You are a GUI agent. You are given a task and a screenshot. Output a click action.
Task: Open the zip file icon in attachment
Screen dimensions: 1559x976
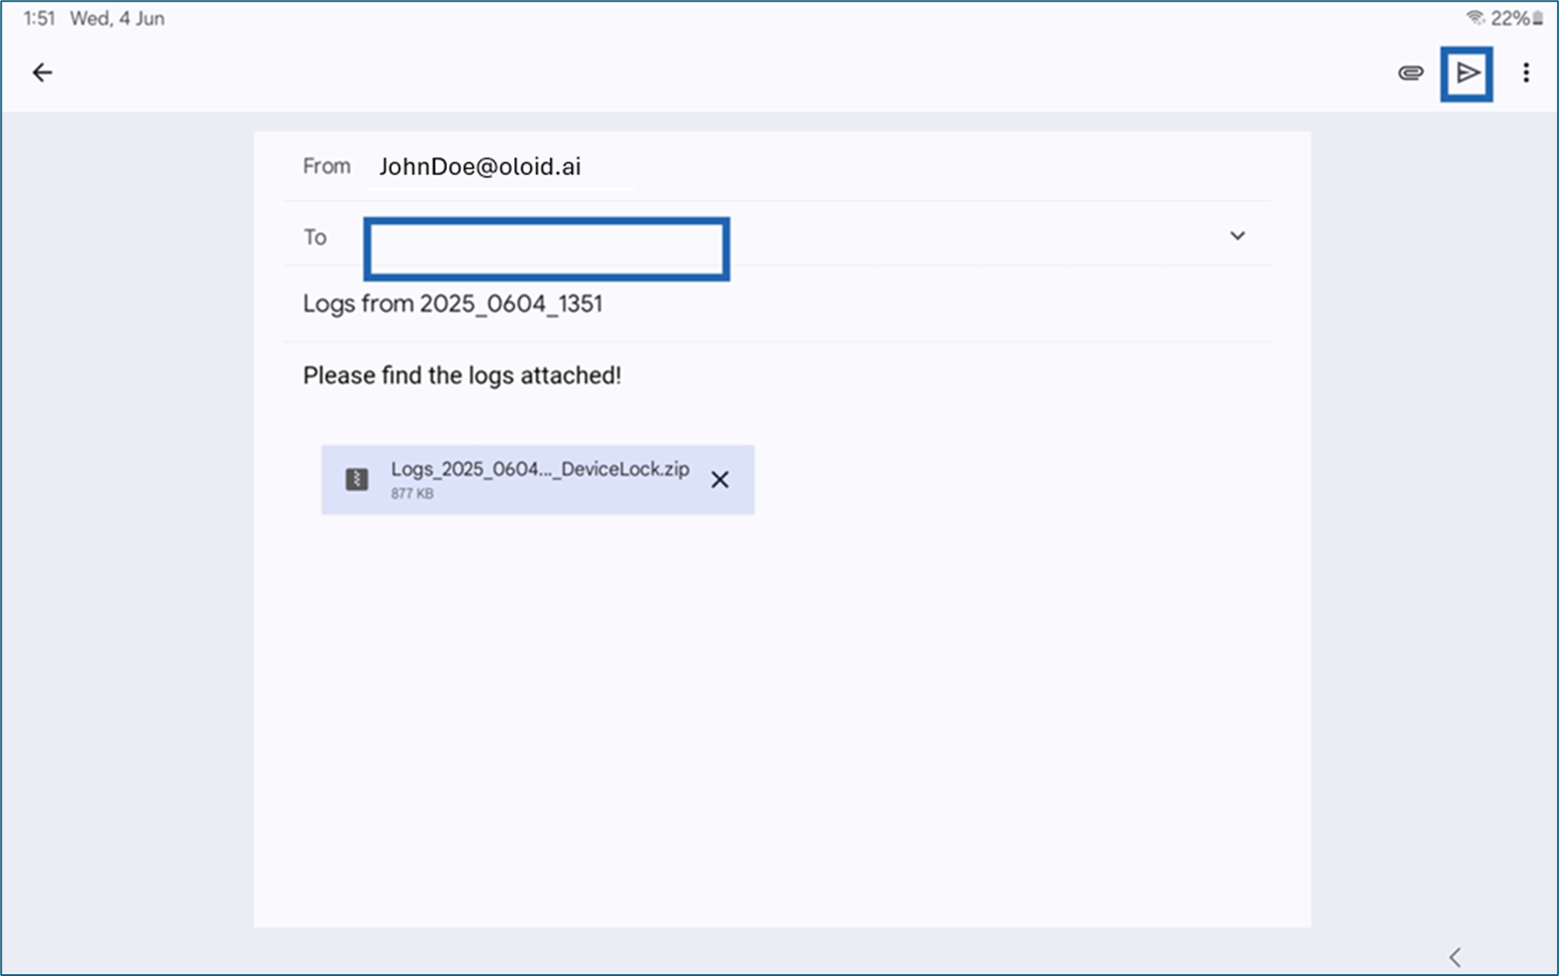(357, 479)
